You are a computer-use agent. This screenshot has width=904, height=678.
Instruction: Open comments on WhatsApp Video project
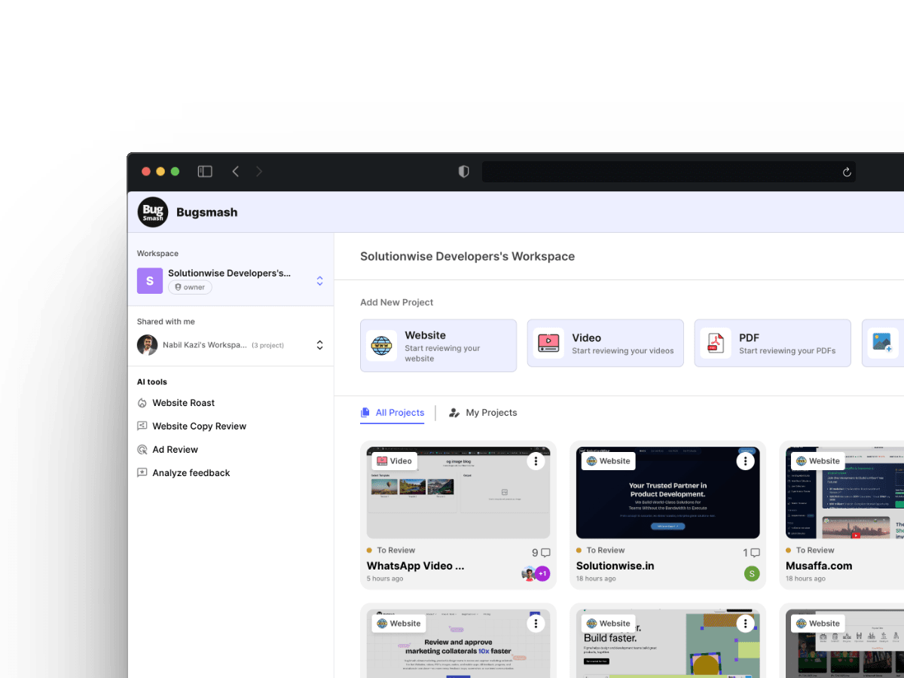coord(542,552)
